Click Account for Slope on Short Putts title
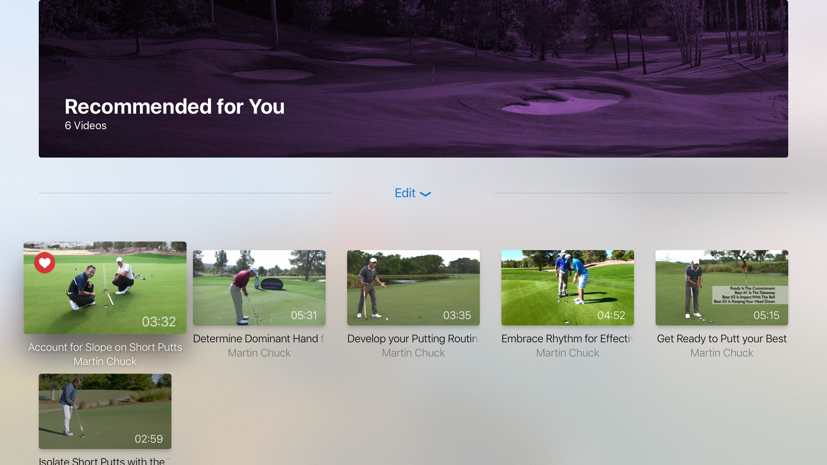This screenshot has height=465, width=827. click(x=105, y=347)
